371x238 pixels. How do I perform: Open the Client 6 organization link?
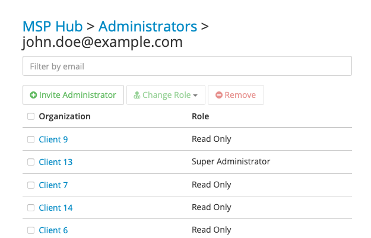53,230
